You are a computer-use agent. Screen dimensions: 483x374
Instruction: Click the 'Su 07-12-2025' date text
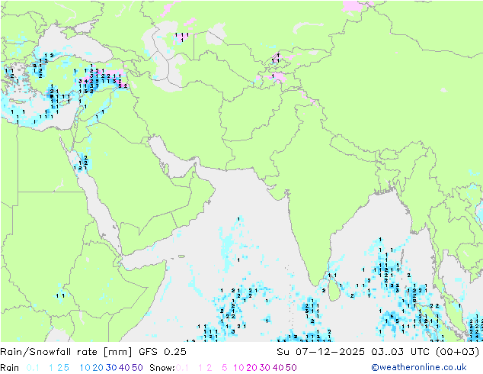click(x=321, y=351)
